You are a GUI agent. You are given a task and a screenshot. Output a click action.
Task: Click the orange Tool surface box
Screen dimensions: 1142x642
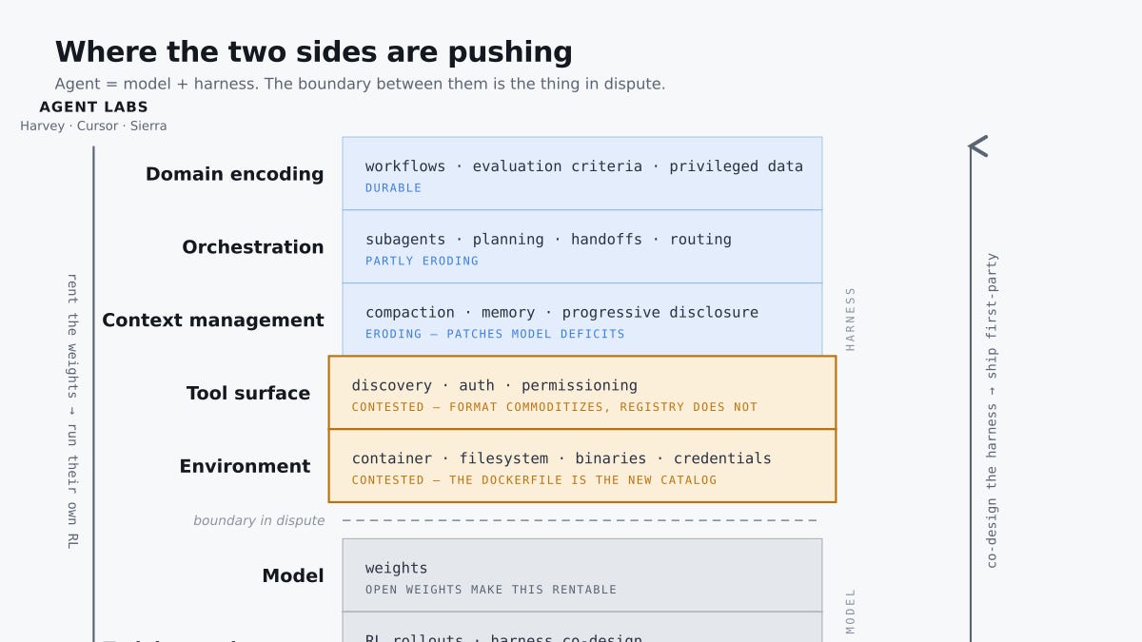pos(582,393)
